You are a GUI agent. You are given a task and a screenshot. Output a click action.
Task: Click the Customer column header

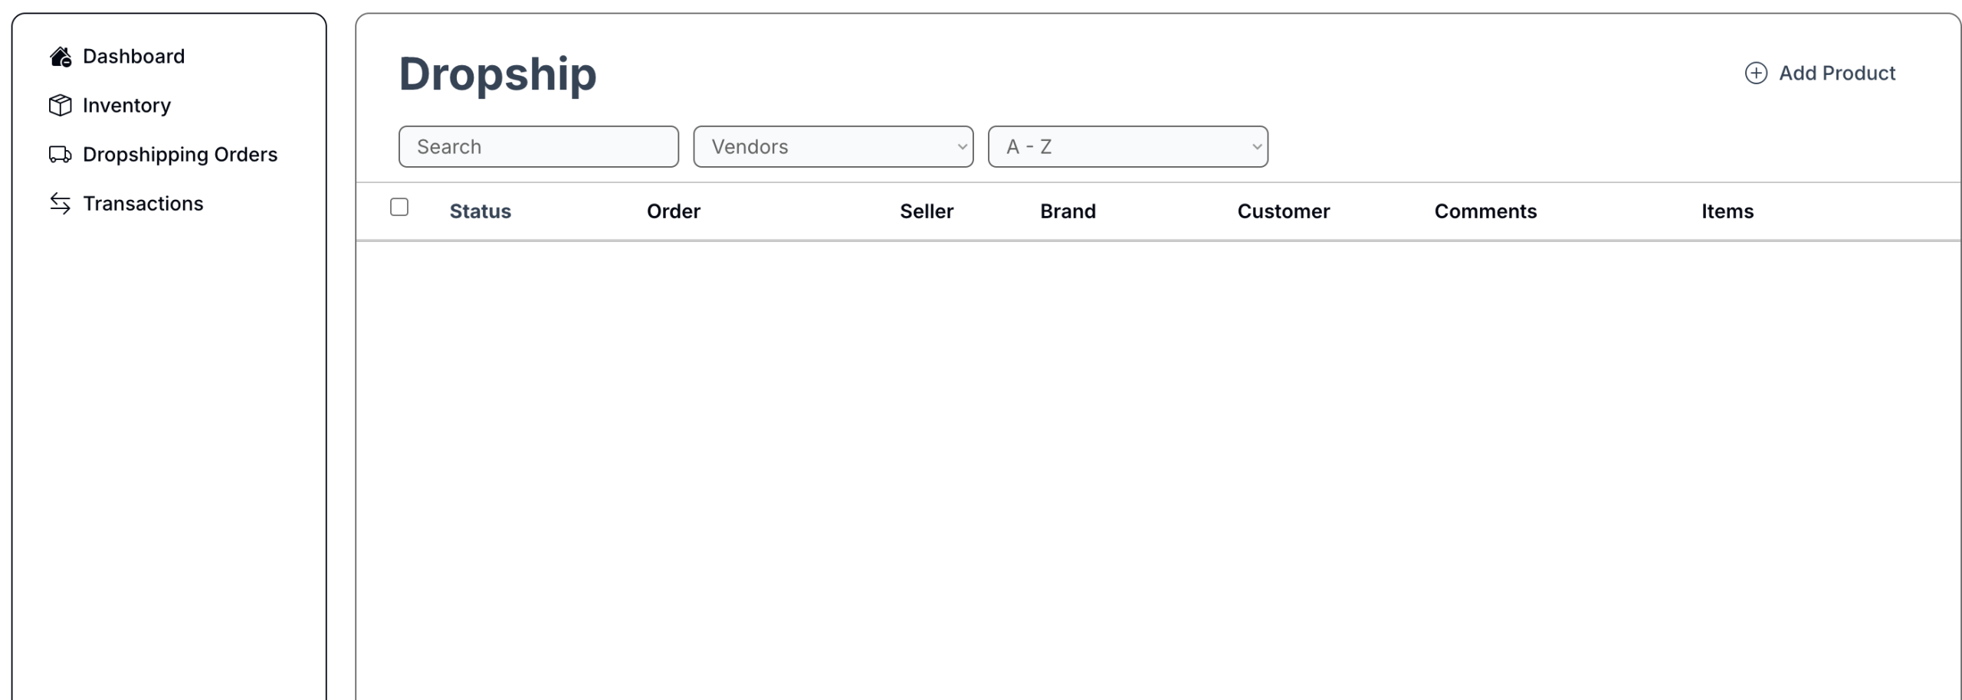1283,211
